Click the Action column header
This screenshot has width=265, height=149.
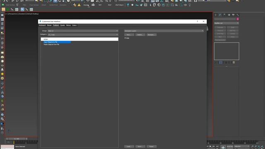[x=79, y=39]
